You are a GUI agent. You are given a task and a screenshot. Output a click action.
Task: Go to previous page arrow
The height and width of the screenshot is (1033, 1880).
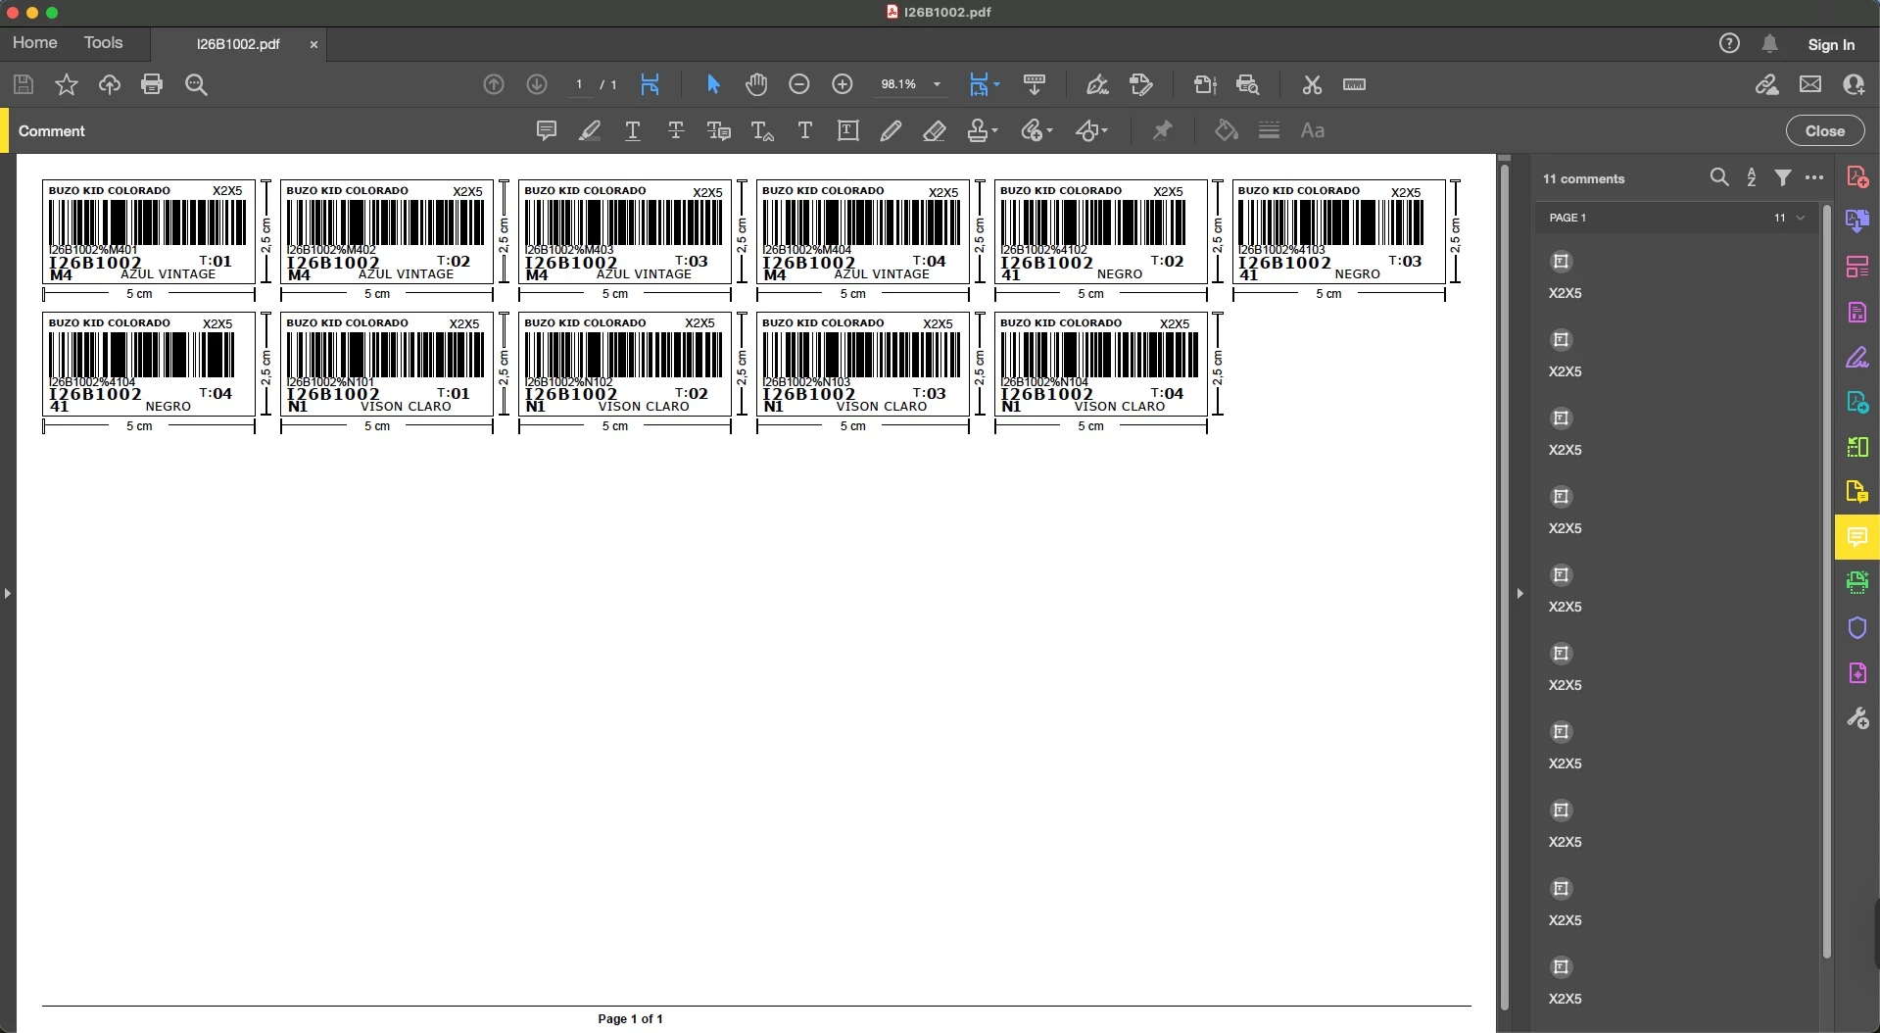click(x=494, y=84)
